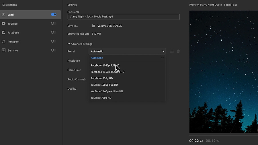Select YouTube 2160p 4K Ultra HD preset
This screenshot has width=258, height=145.
pos(127,91)
